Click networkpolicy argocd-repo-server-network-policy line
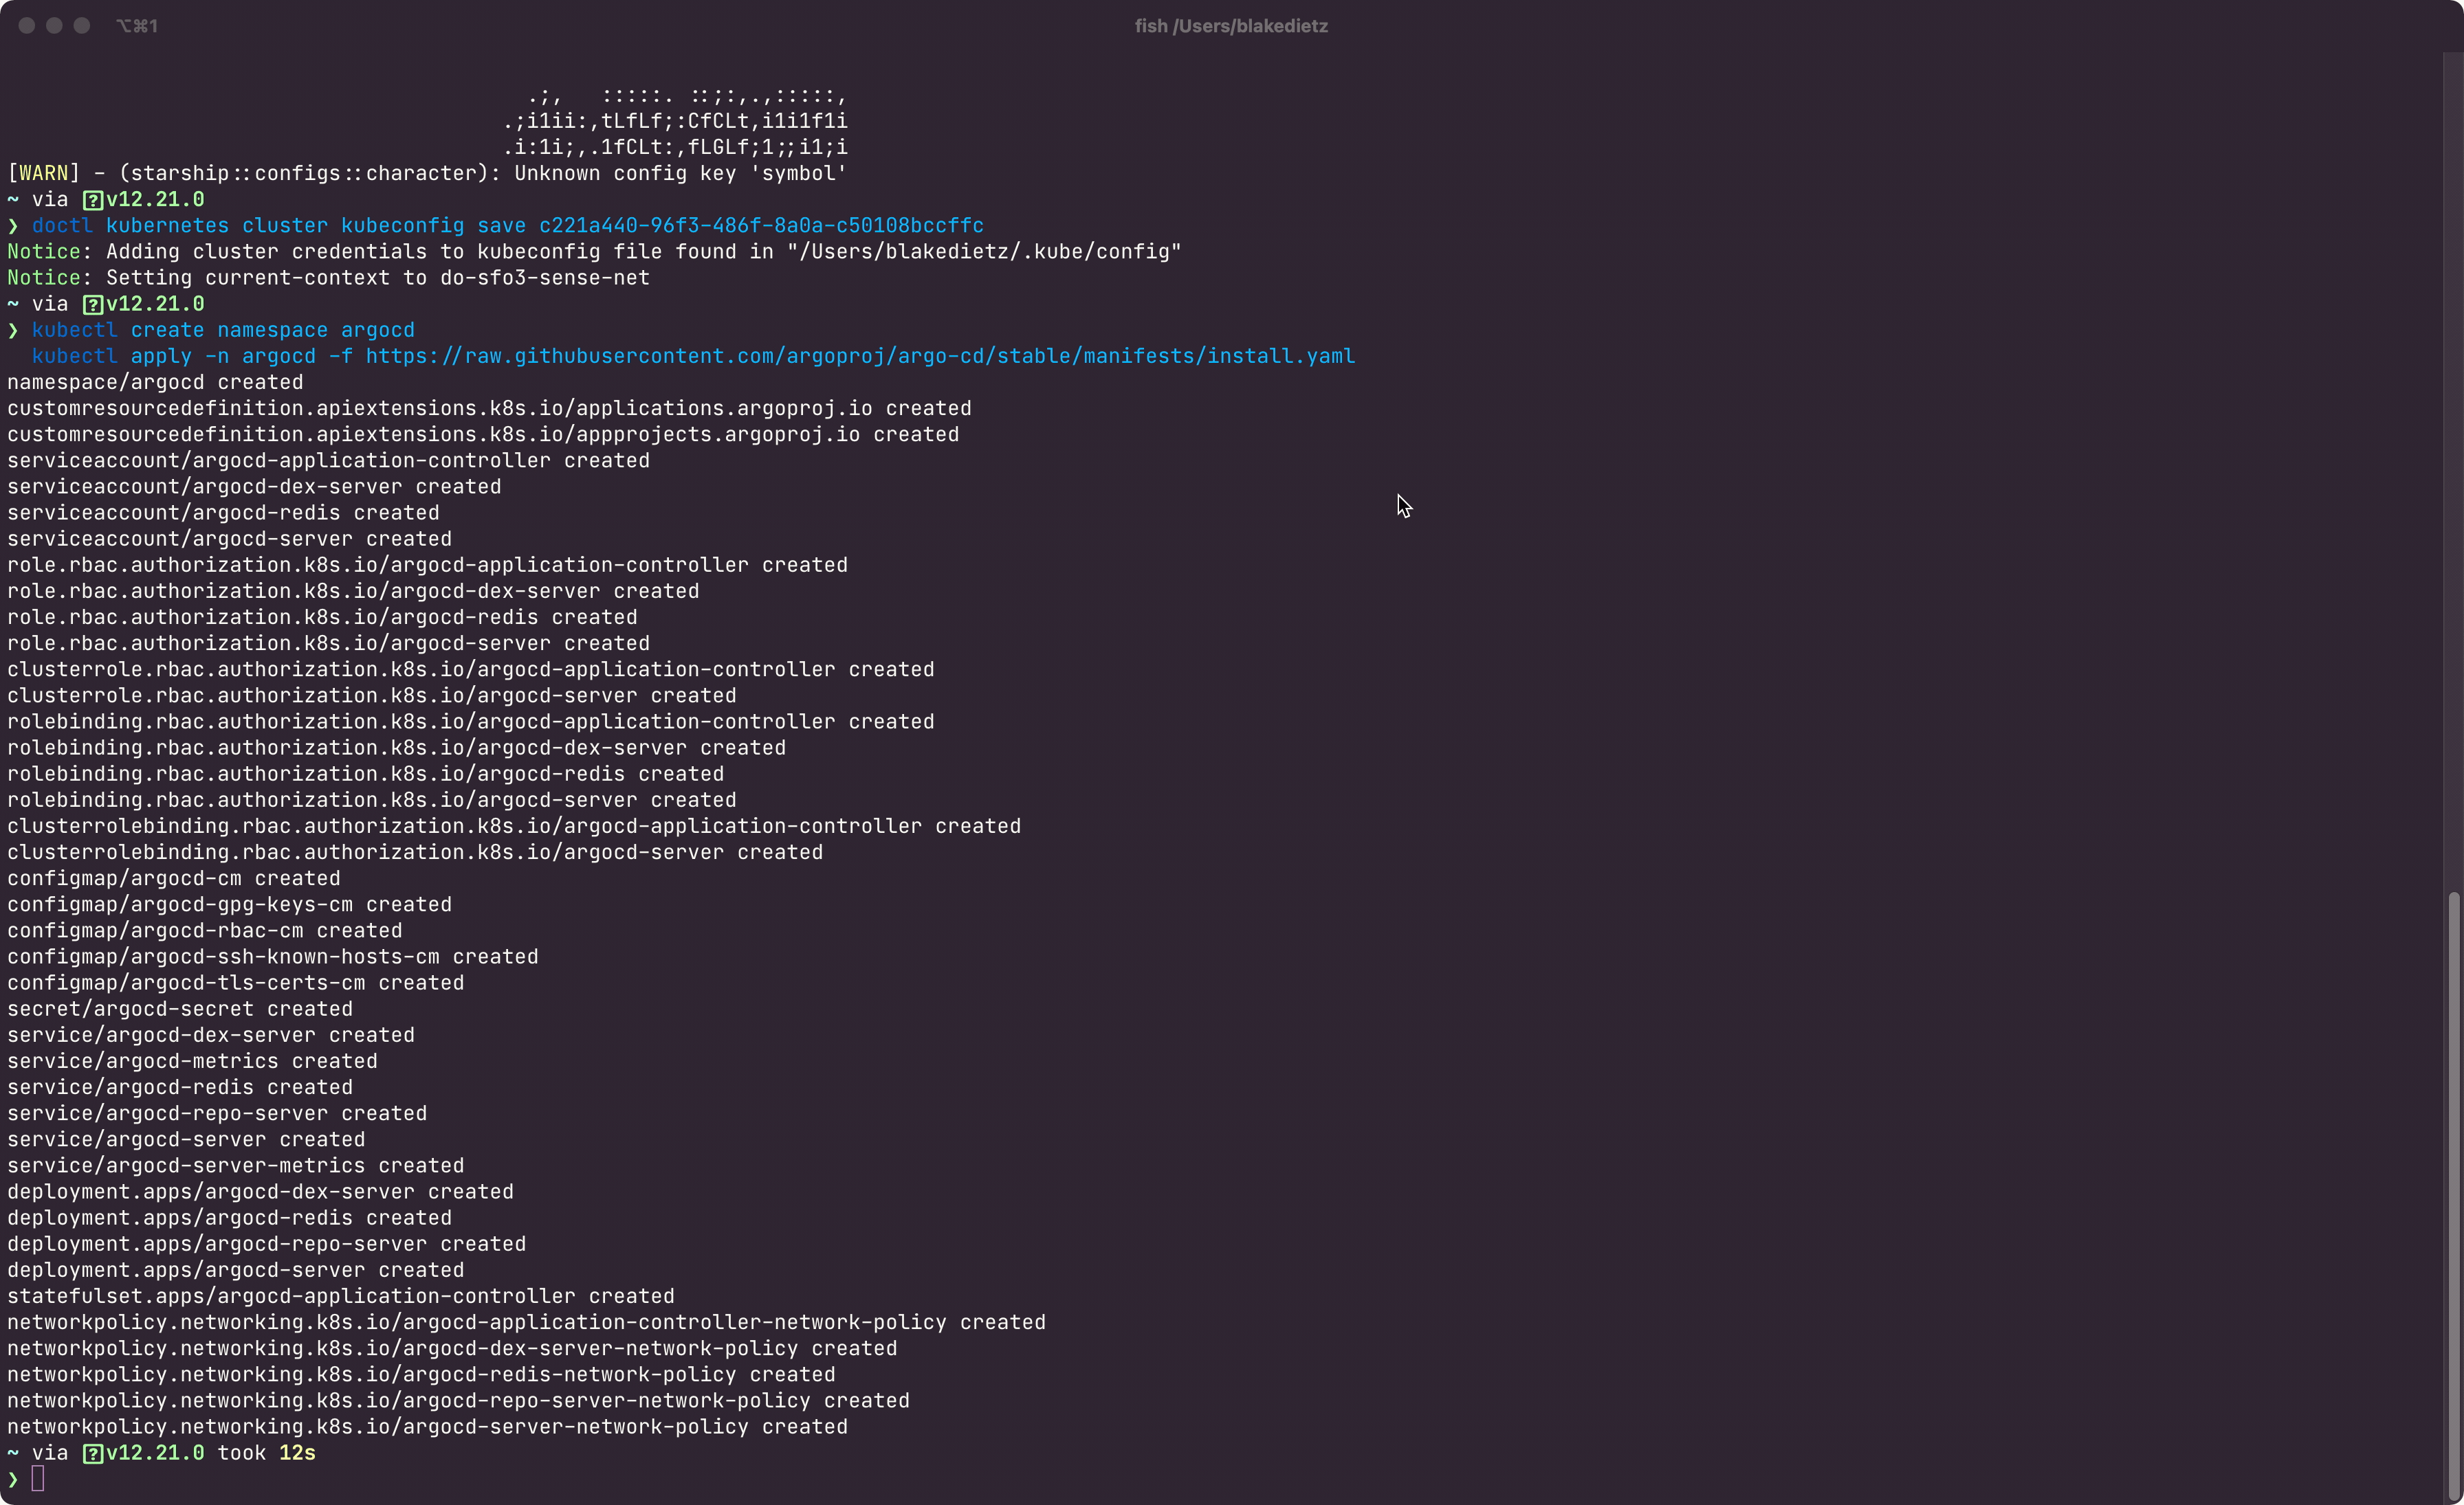The width and height of the screenshot is (2464, 1505). coord(458,1401)
